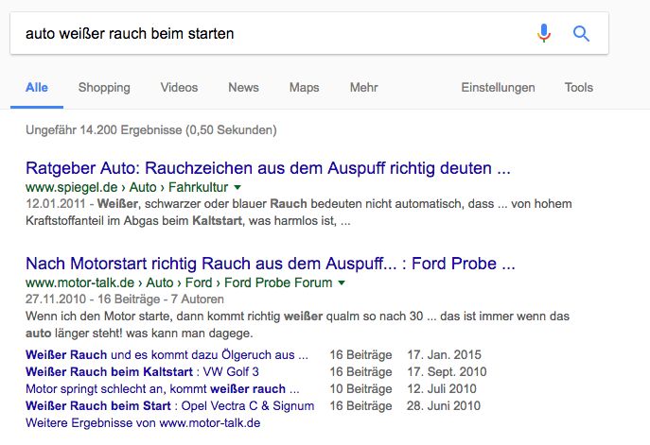Switch to the Videos tab
The height and width of the screenshot is (445, 650).
pyautogui.click(x=179, y=88)
